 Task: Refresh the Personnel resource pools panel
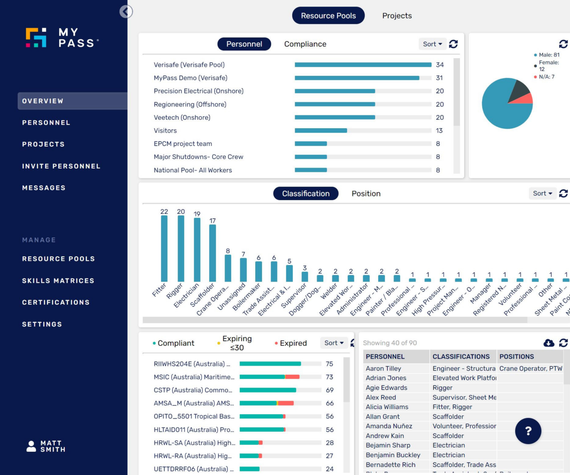point(453,44)
